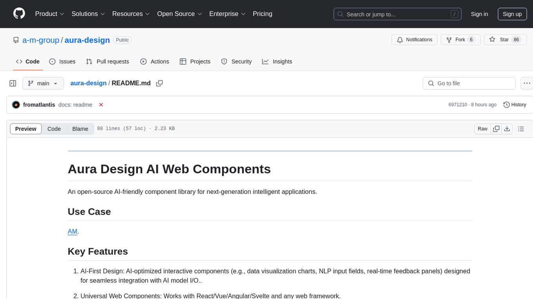Click the Public repository badge
533x299 pixels.
click(x=122, y=40)
